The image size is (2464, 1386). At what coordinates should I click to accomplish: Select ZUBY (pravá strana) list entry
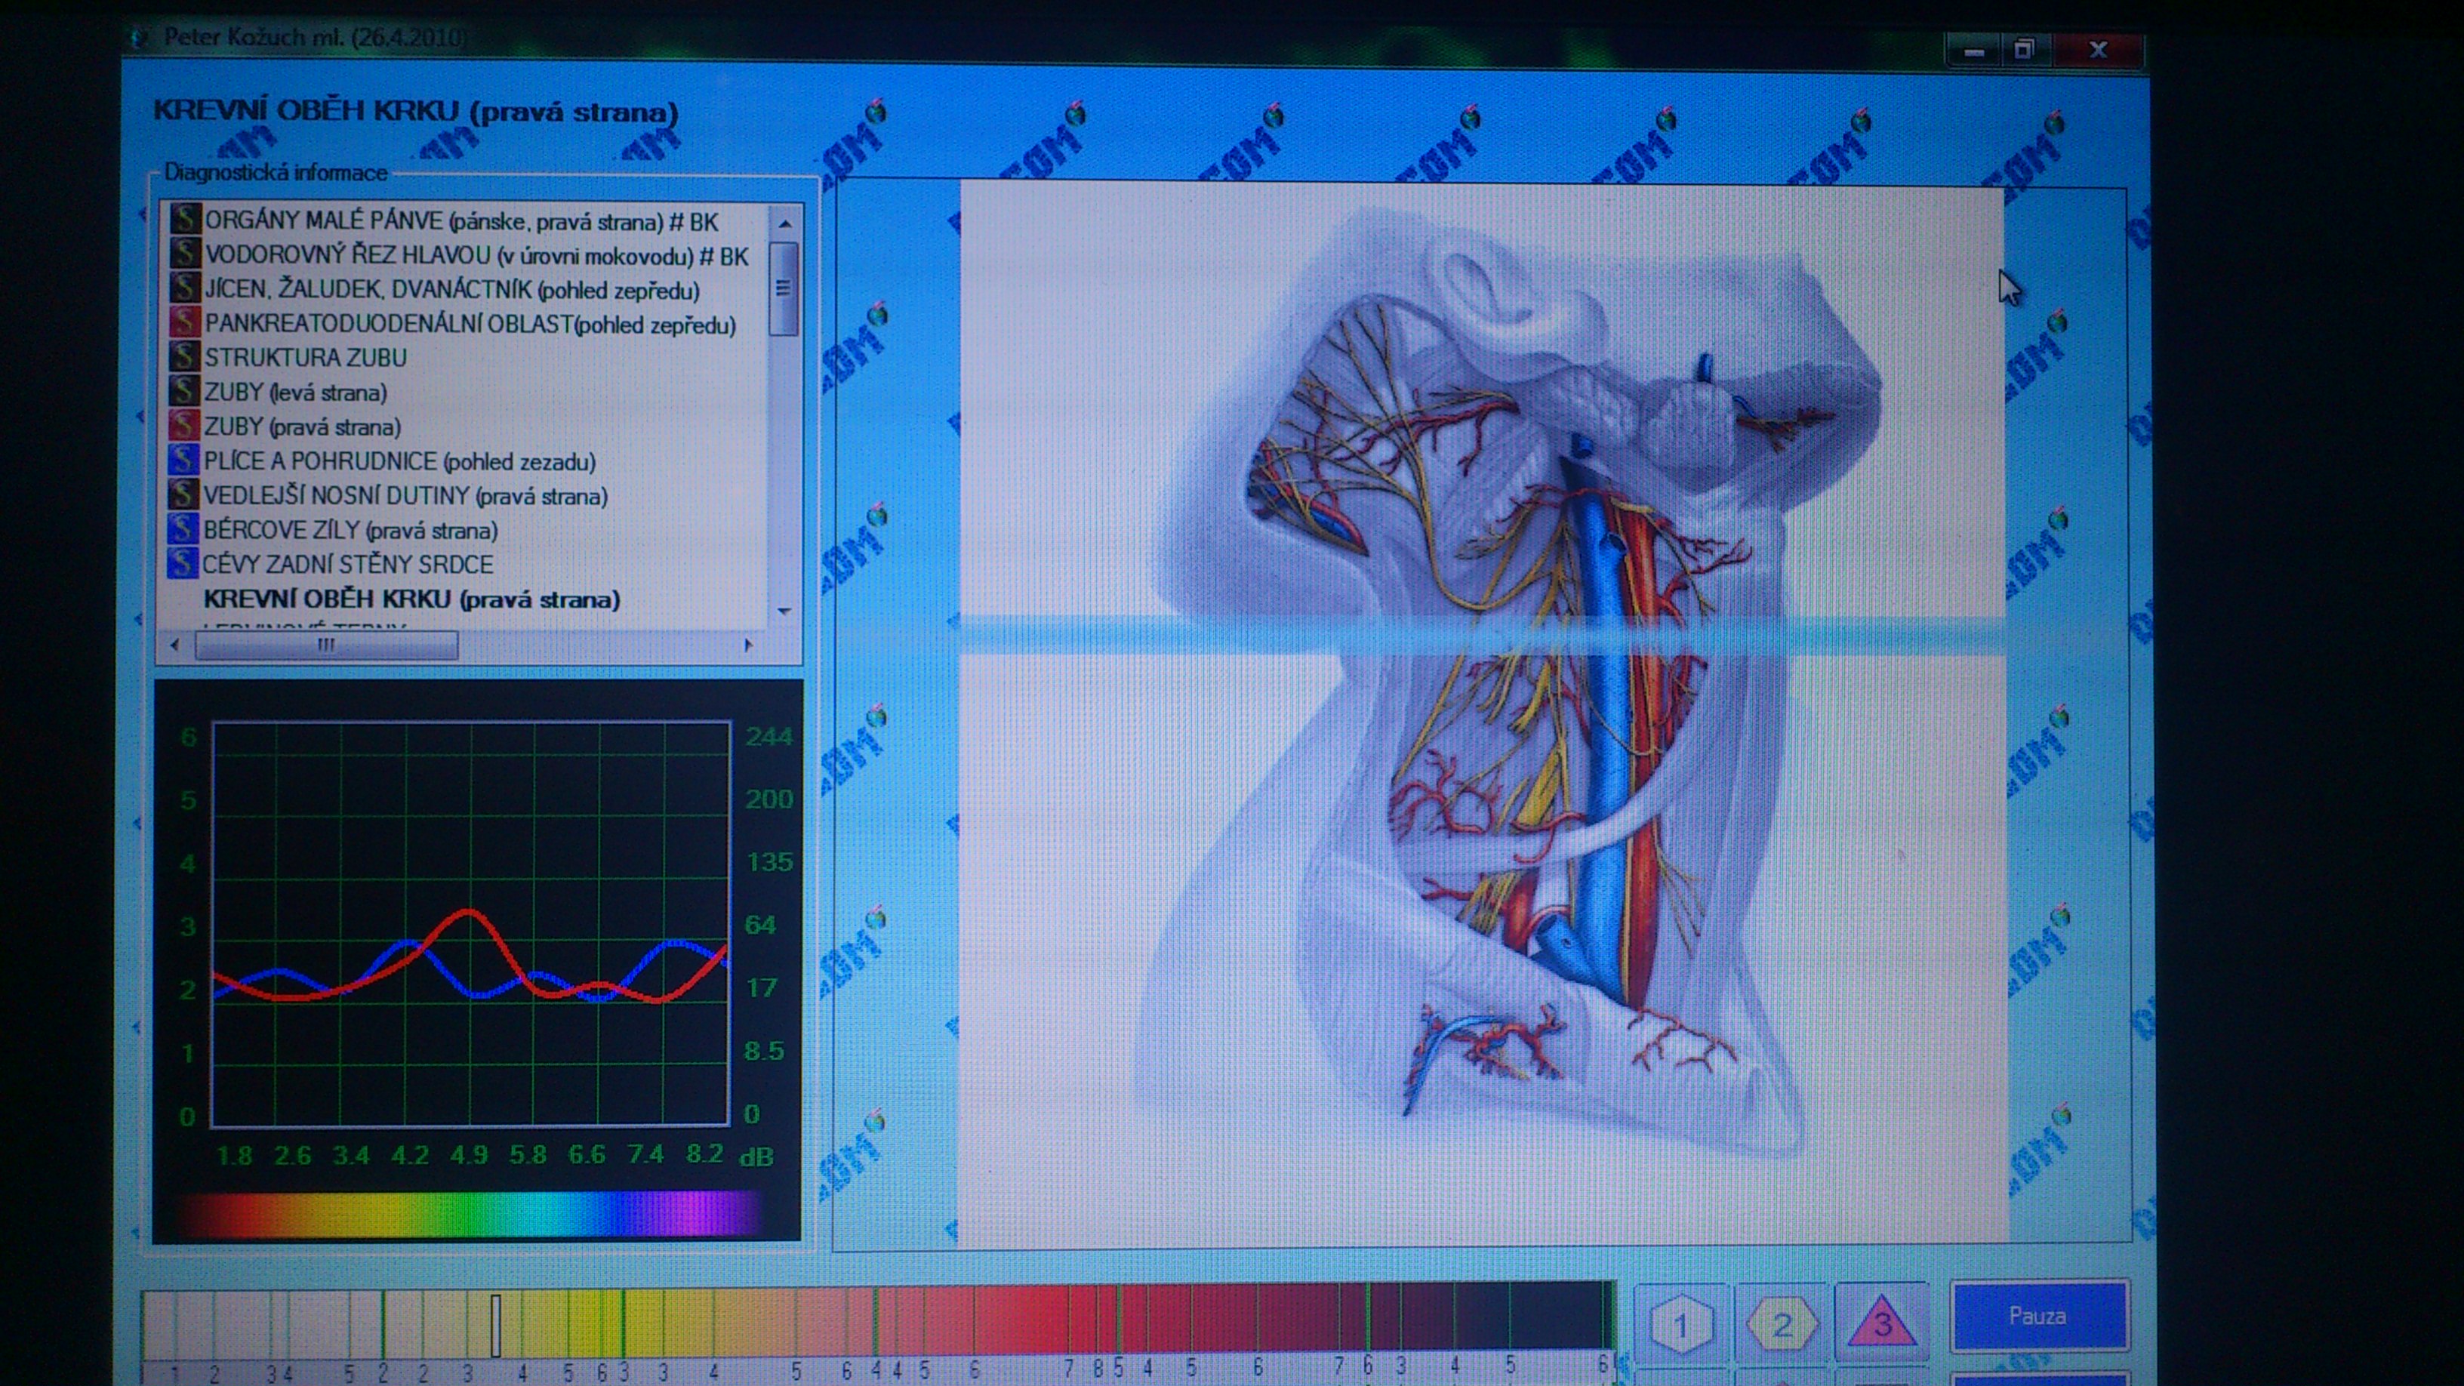[302, 427]
